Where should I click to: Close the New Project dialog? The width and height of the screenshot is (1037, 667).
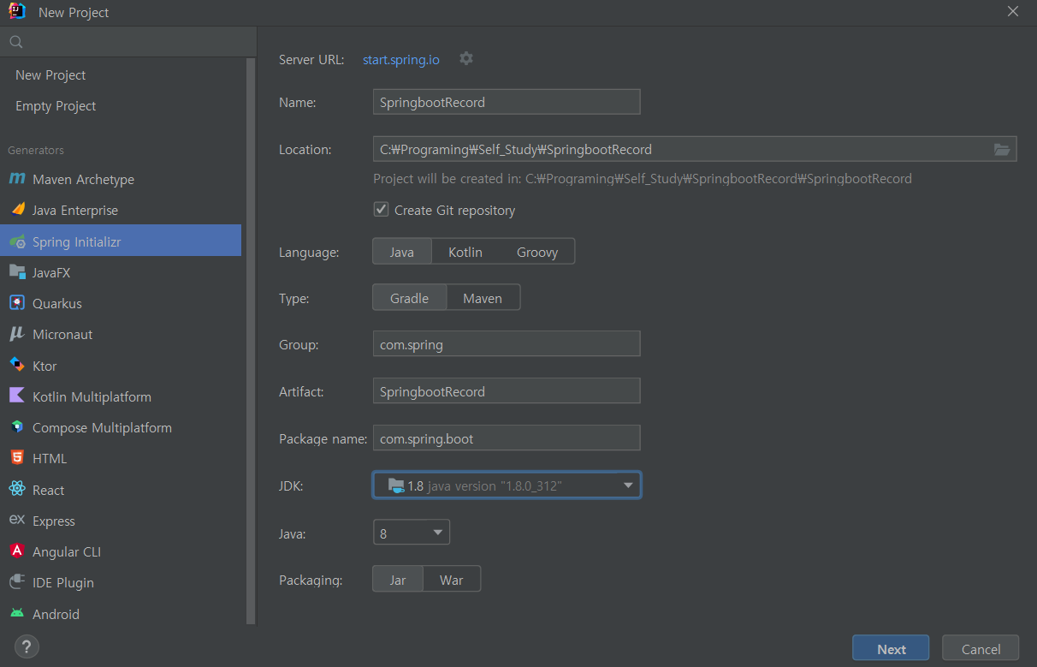tap(1013, 11)
